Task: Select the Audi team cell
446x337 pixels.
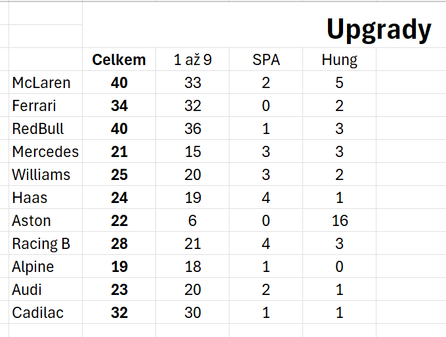Action: click(x=45, y=290)
